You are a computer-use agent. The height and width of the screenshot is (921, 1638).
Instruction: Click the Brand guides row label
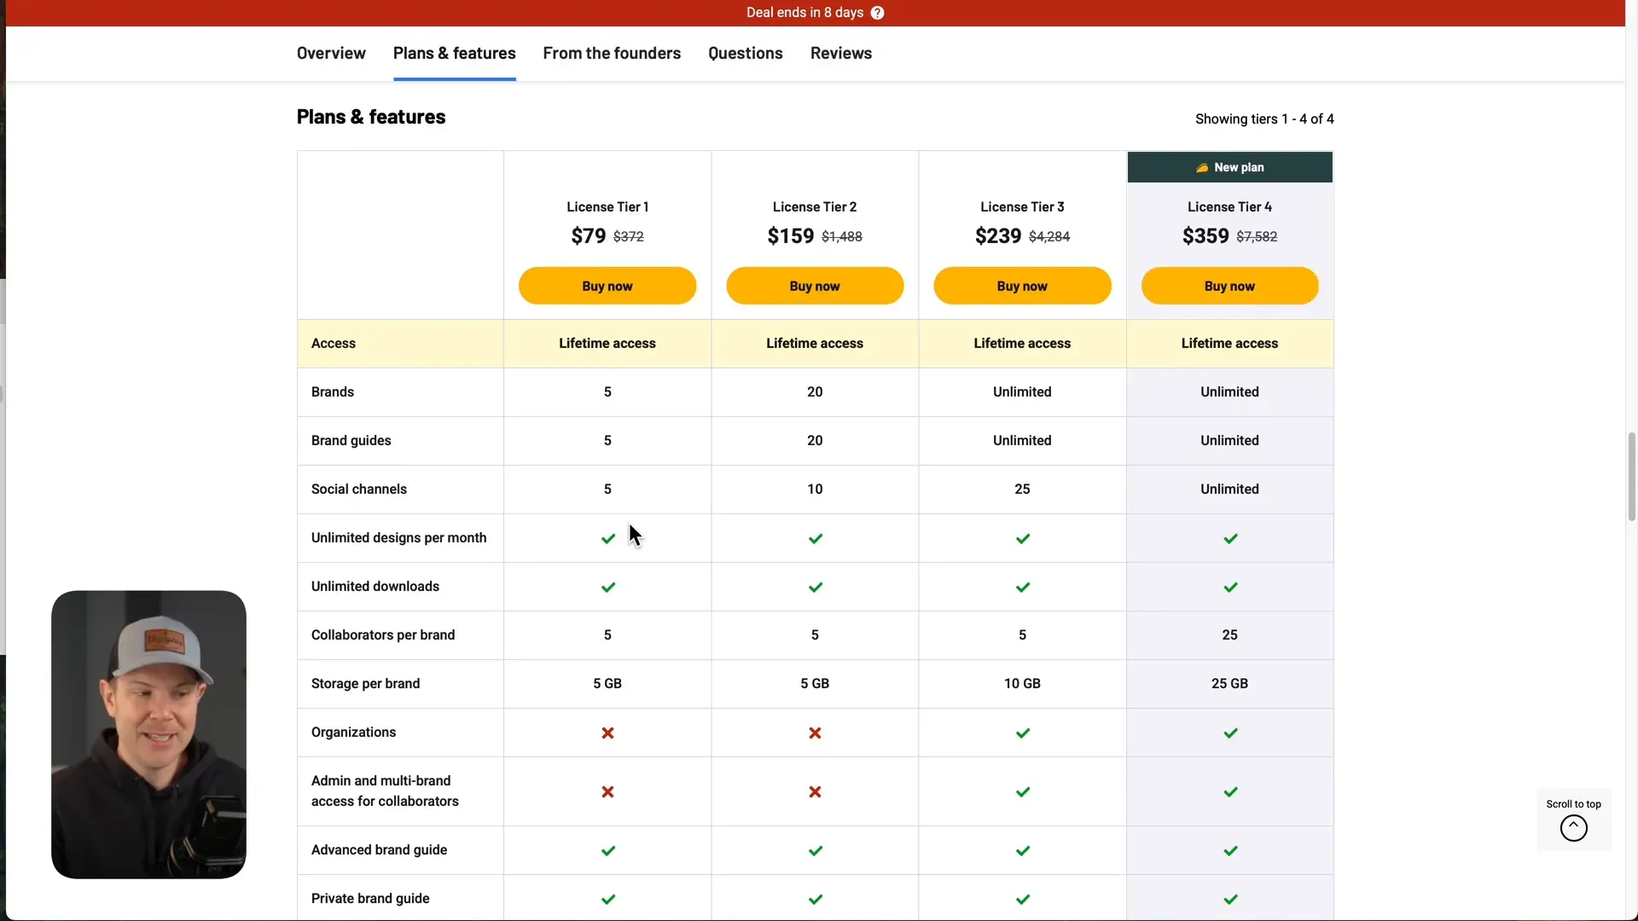tap(351, 441)
